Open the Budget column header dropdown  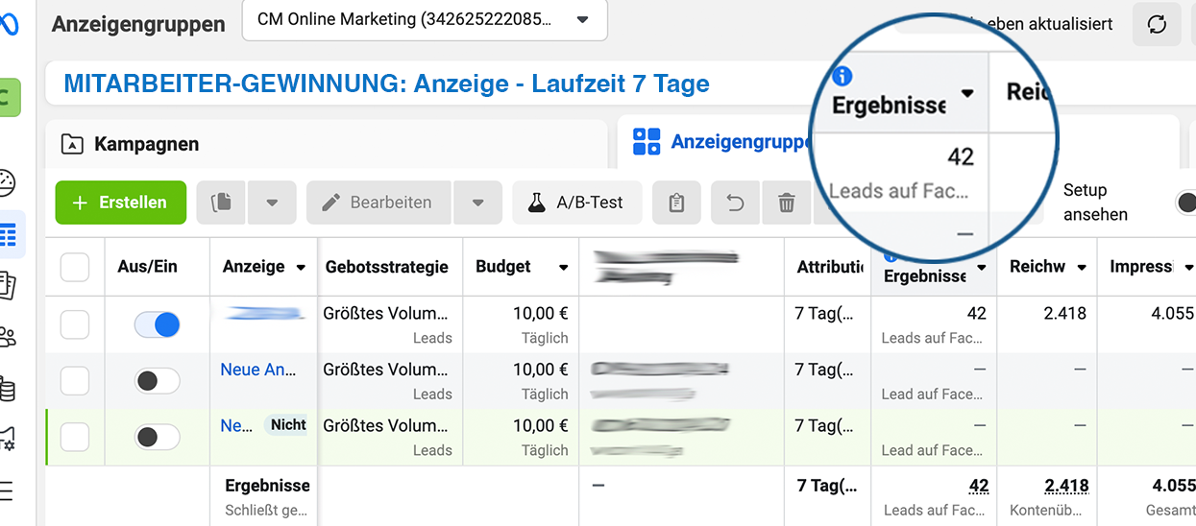563,267
